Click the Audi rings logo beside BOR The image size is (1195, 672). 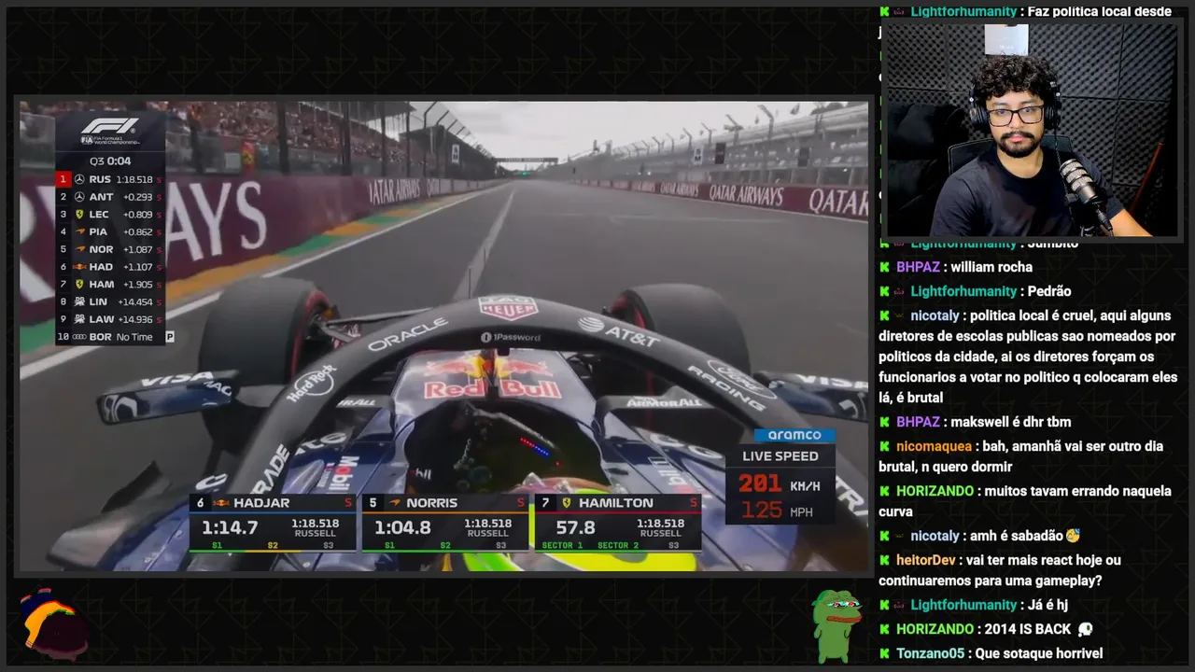point(79,337)
